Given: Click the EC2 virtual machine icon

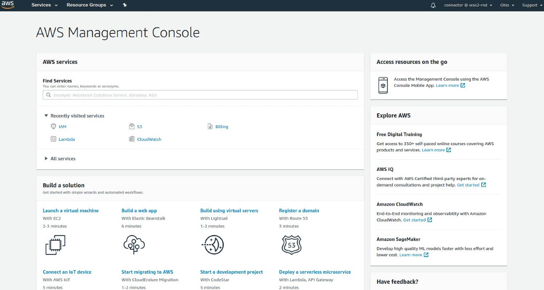Looking at the screenshot, I should coord(55,245).
